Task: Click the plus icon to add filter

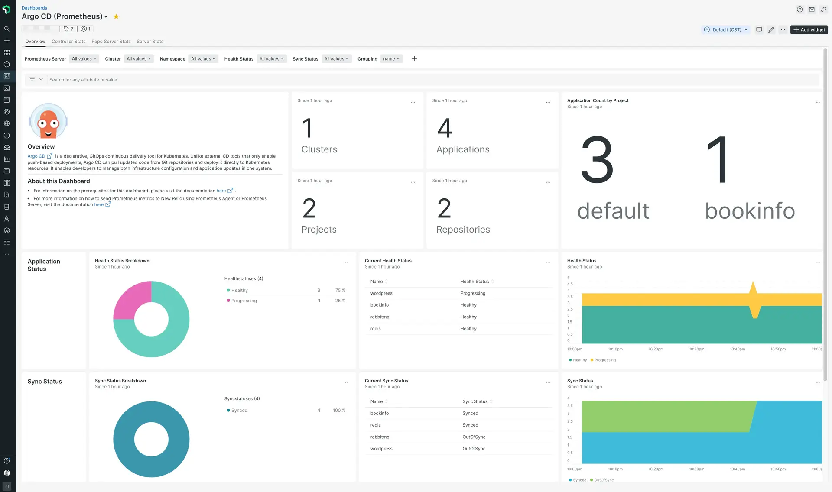Action: 414,59
